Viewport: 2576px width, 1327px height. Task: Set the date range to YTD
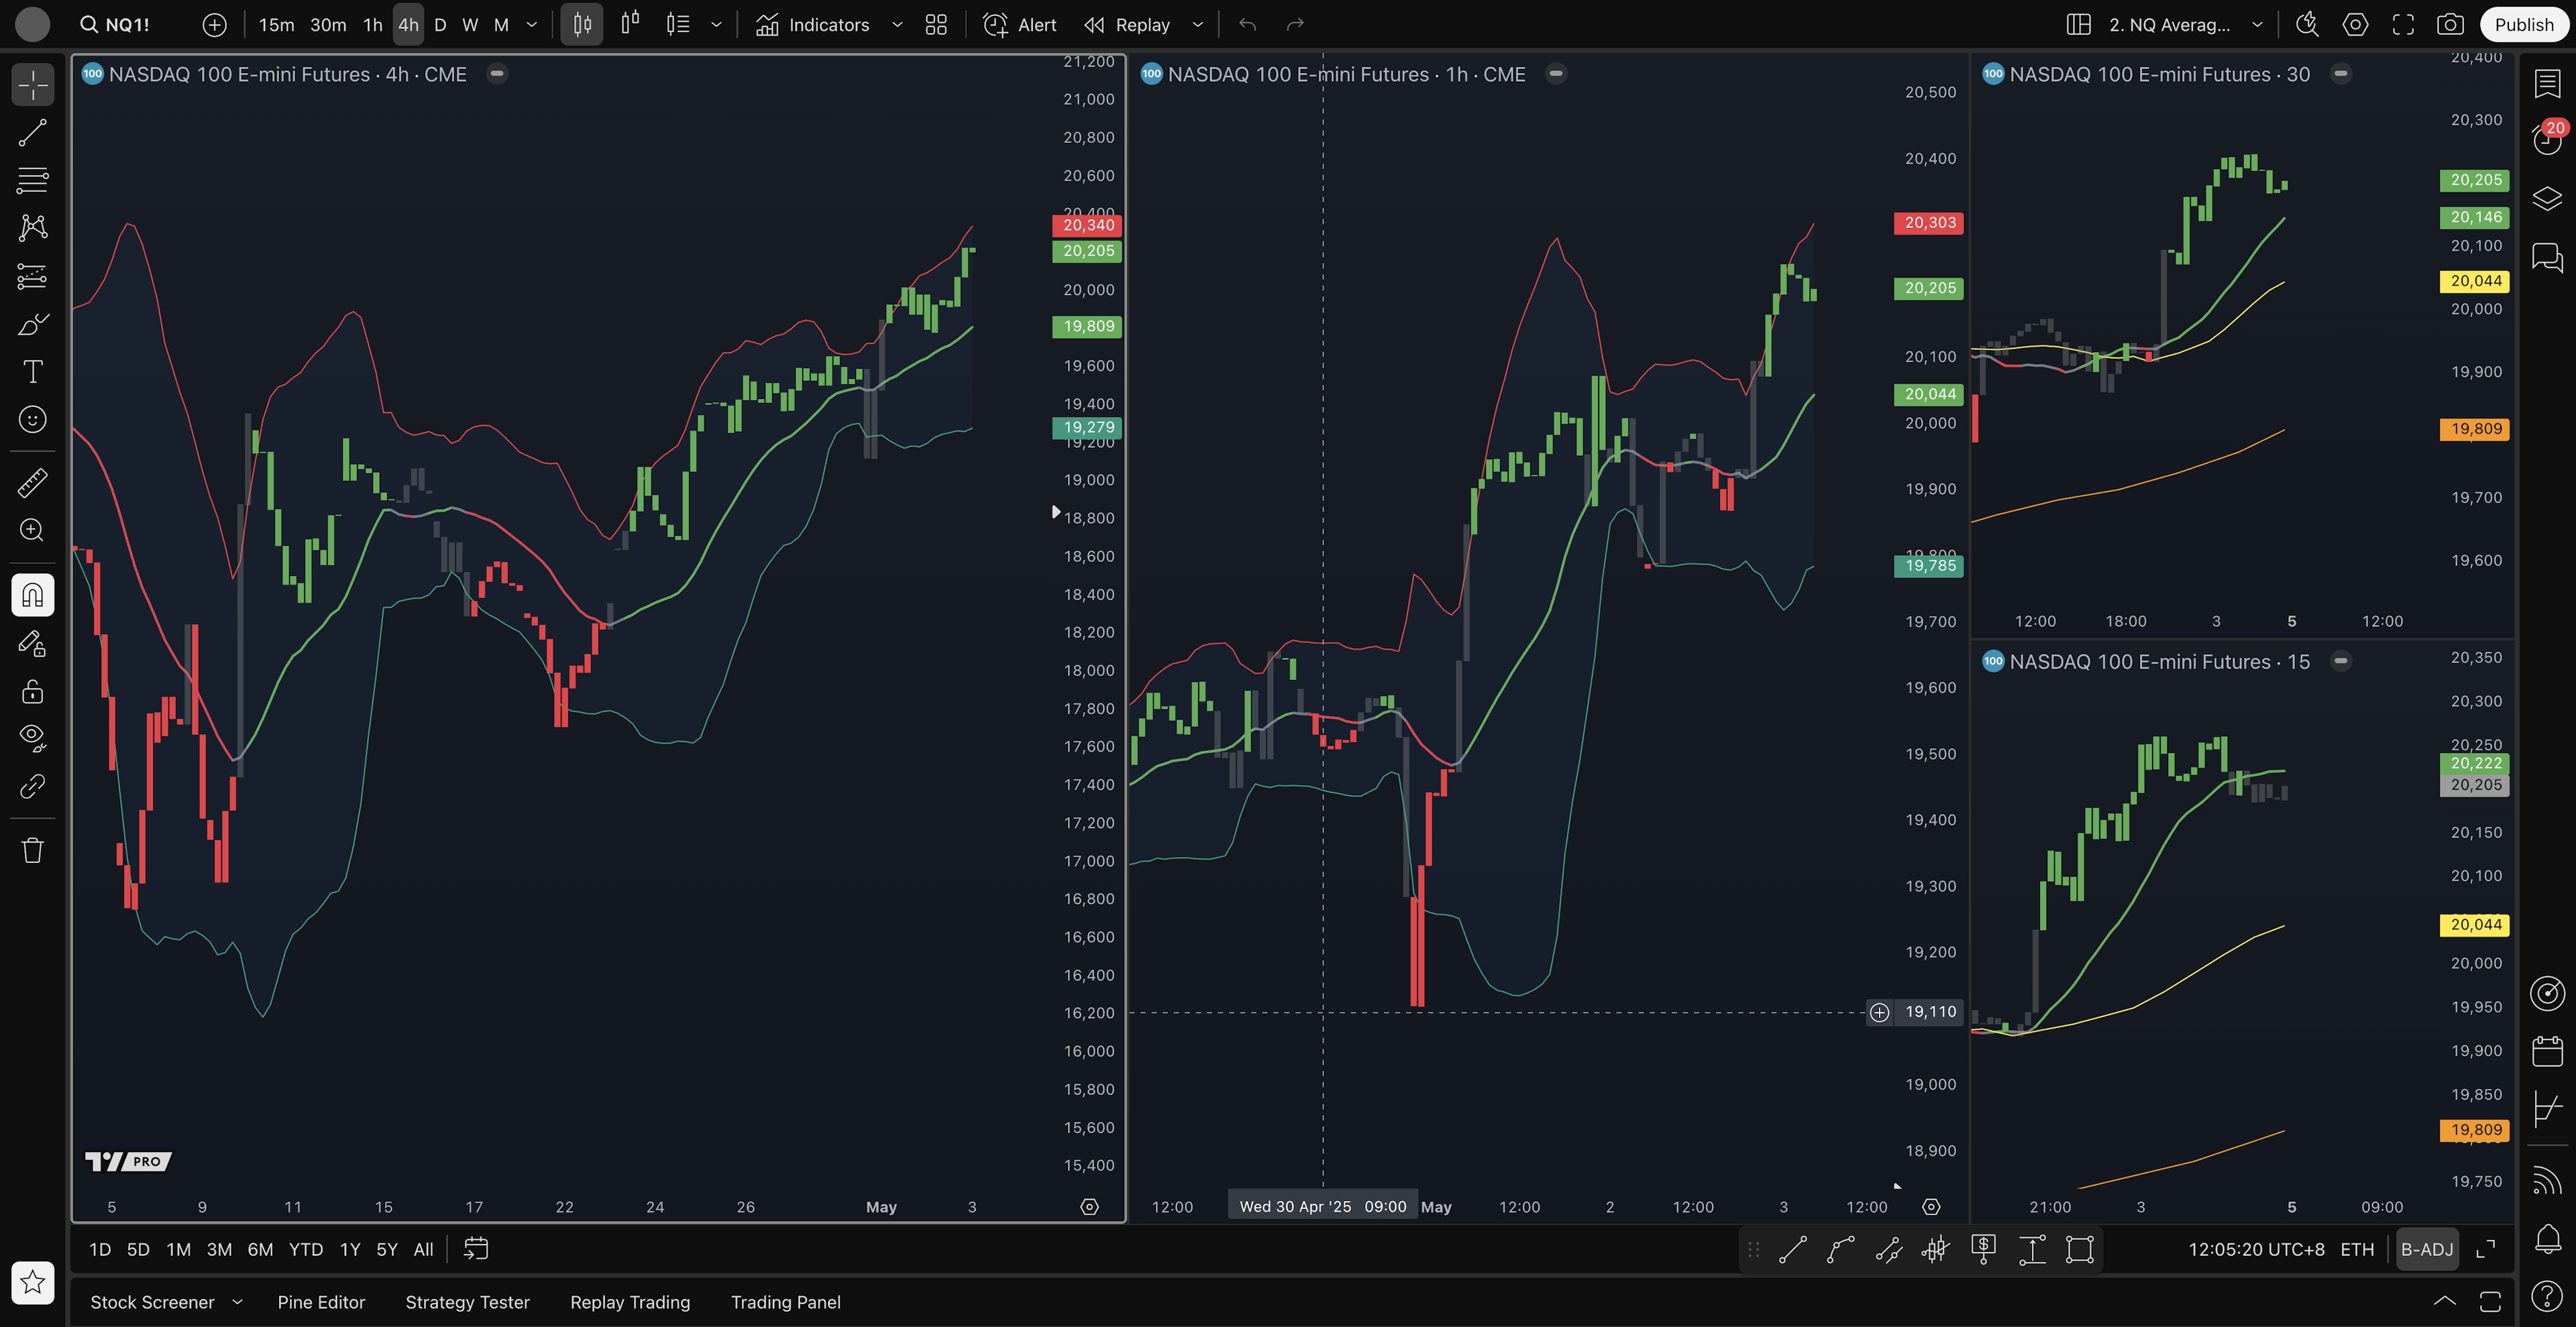point(305,1249)
